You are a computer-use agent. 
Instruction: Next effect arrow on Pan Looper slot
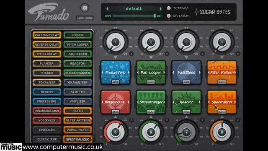(x=164, y=73)
